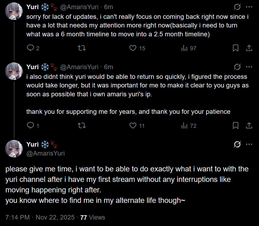Open the more options menu on first post
Viewport: 259px width, 226px height.
[249, 7]
